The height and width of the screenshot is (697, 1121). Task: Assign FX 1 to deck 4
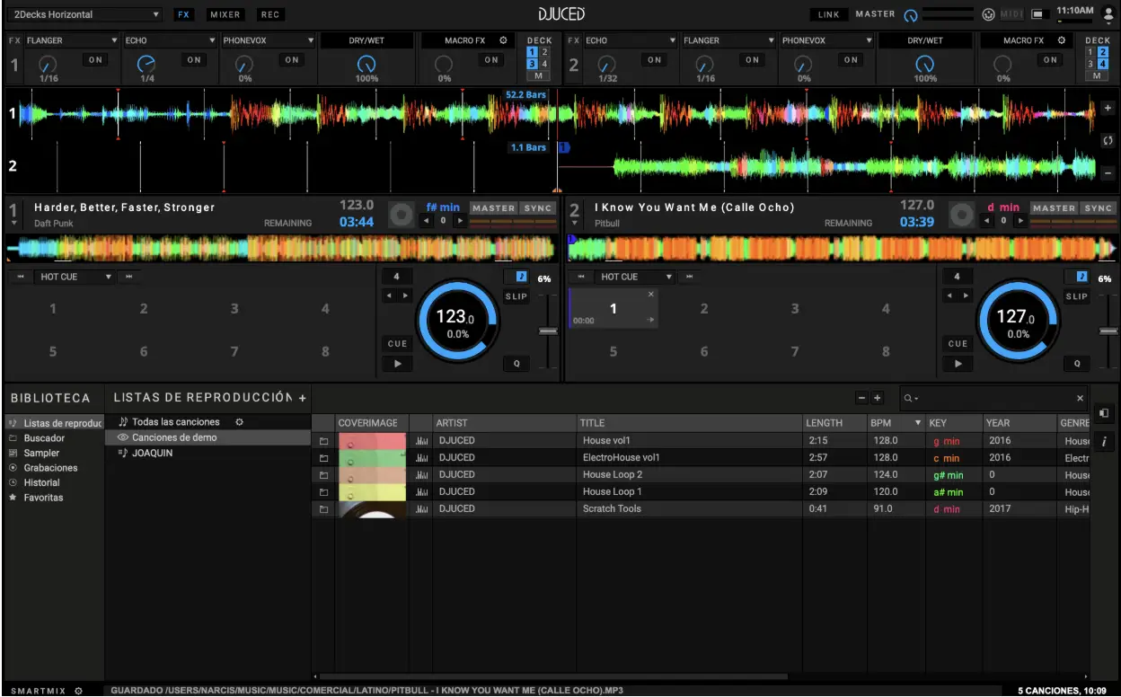[x=544, y=64]
